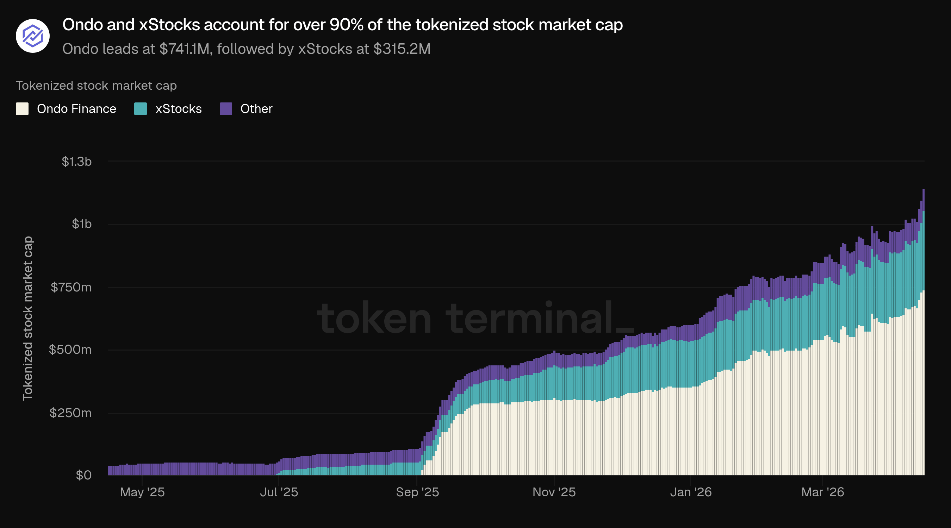Click the $1b y-axis label
Screen dimensions: 951x528
pyautogui.click(x=82, y=224)
